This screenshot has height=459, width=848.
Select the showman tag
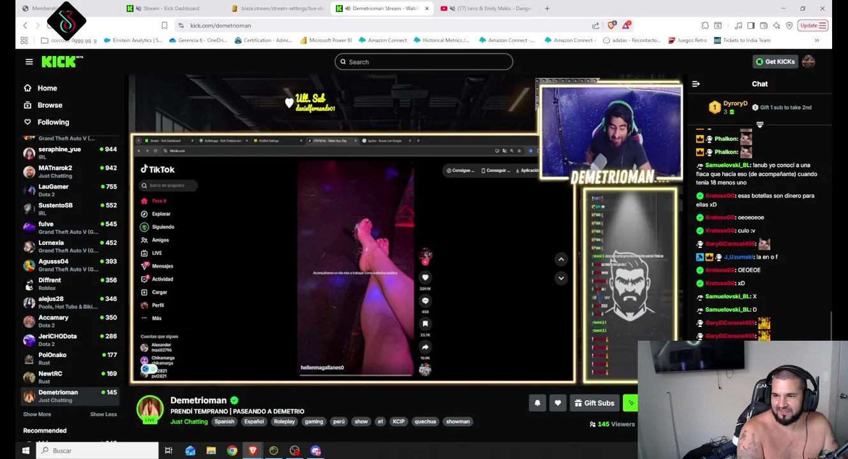click(457, 421)
